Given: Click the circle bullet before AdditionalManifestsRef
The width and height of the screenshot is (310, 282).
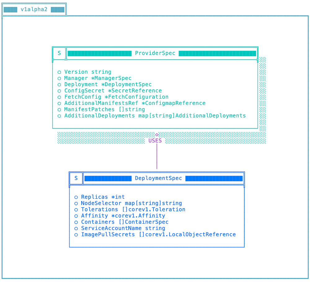Looking at the screenshot, I should 59,104.
